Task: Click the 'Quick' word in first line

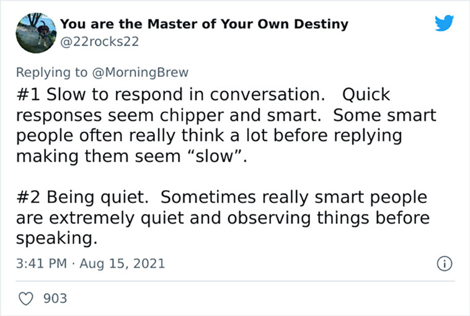Action: (366, 95)
